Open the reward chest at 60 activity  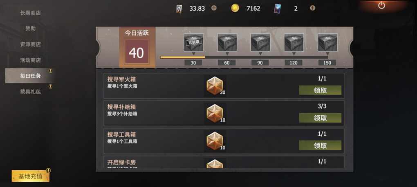227,42
